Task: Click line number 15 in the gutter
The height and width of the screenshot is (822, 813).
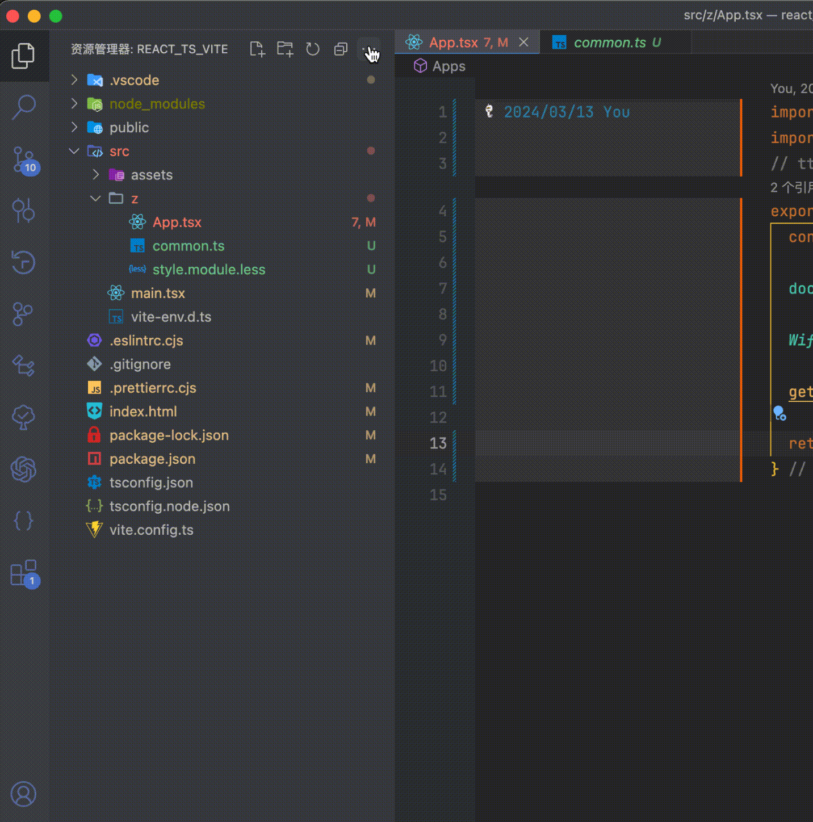Action: point(438,495)
